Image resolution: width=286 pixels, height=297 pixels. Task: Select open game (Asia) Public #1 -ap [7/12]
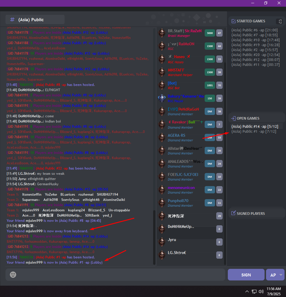click(x=254, y=132)
